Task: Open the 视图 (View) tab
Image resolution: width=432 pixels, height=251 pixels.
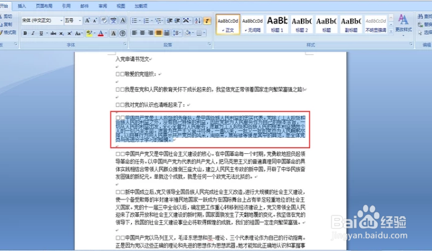Action: click(x=121, y=6)
